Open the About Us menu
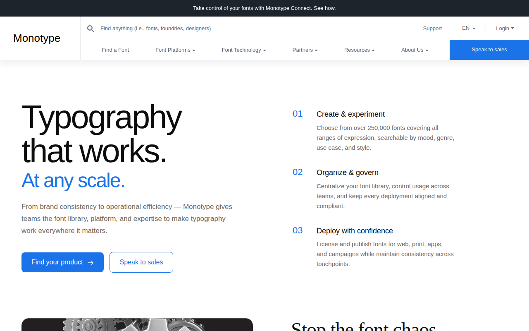 pyautogui.click(x=415, y=50)
